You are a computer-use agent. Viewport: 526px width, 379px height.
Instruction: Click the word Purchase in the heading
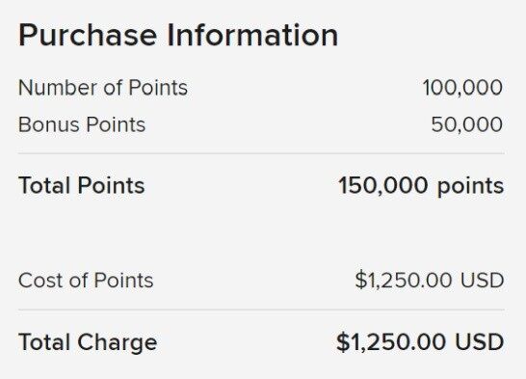point(88,36)
